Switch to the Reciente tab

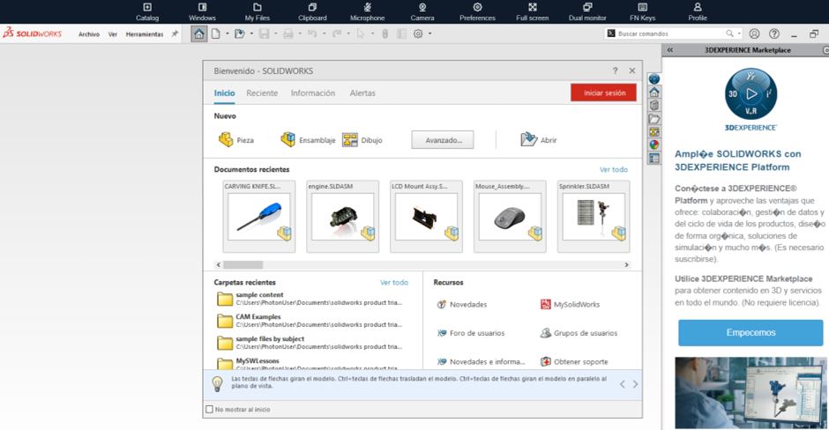(x=262, y=93)
